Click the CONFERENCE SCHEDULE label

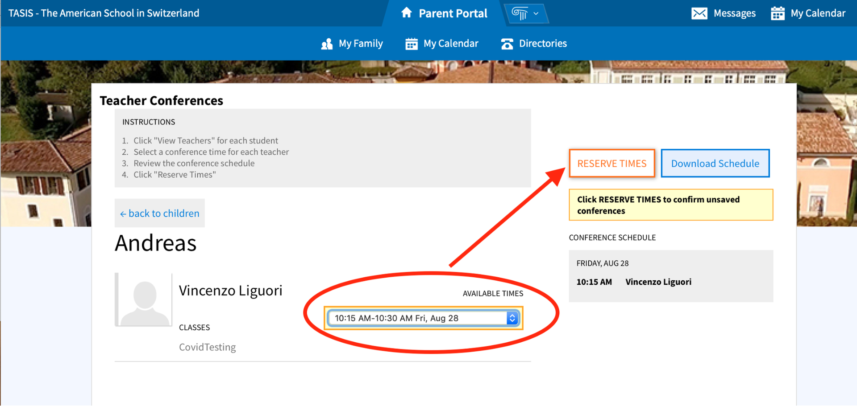pyautogui.click(x=612, y=238)
